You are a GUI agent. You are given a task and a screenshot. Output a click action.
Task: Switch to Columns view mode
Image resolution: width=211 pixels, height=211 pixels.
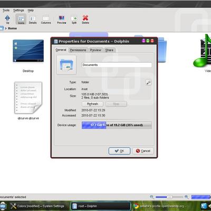tap(46, 20)
